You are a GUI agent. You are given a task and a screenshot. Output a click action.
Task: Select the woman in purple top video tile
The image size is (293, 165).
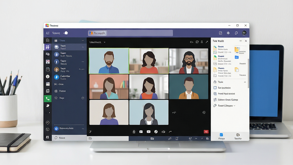[x=109, y=112]
